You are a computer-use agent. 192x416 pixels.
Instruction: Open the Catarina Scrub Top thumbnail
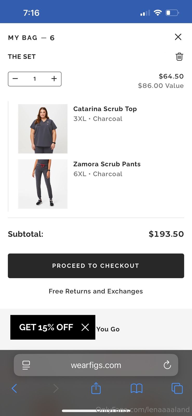pos(43,129)
